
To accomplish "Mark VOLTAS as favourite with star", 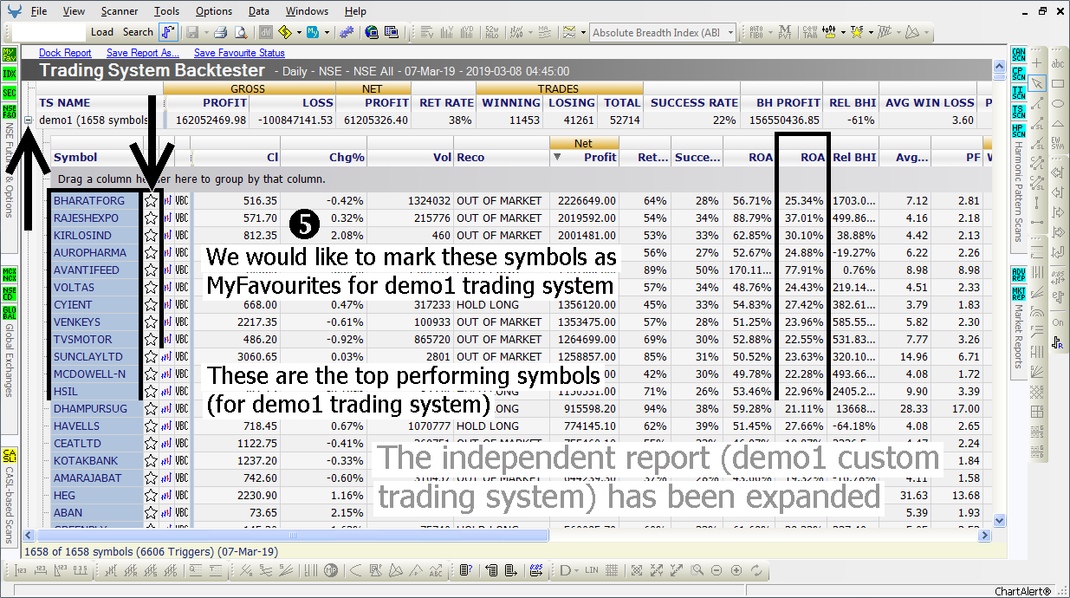I will tap(151, 287).
